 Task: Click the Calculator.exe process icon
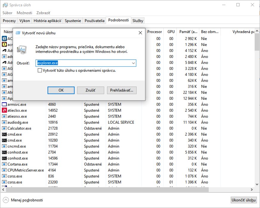click(4, 128)
